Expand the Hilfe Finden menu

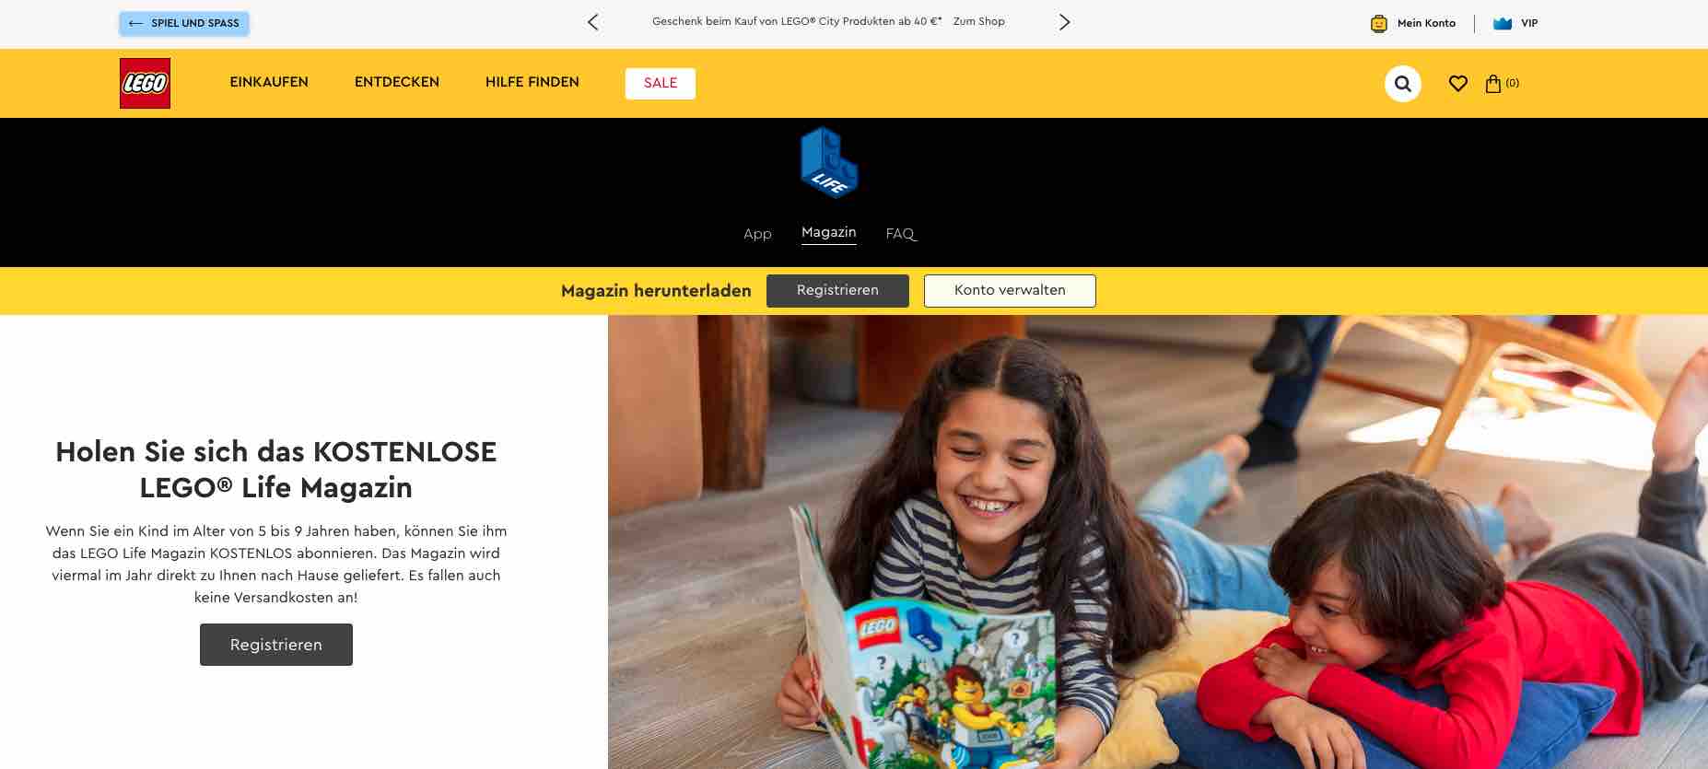pyautogui.click(x=532, y=82)
